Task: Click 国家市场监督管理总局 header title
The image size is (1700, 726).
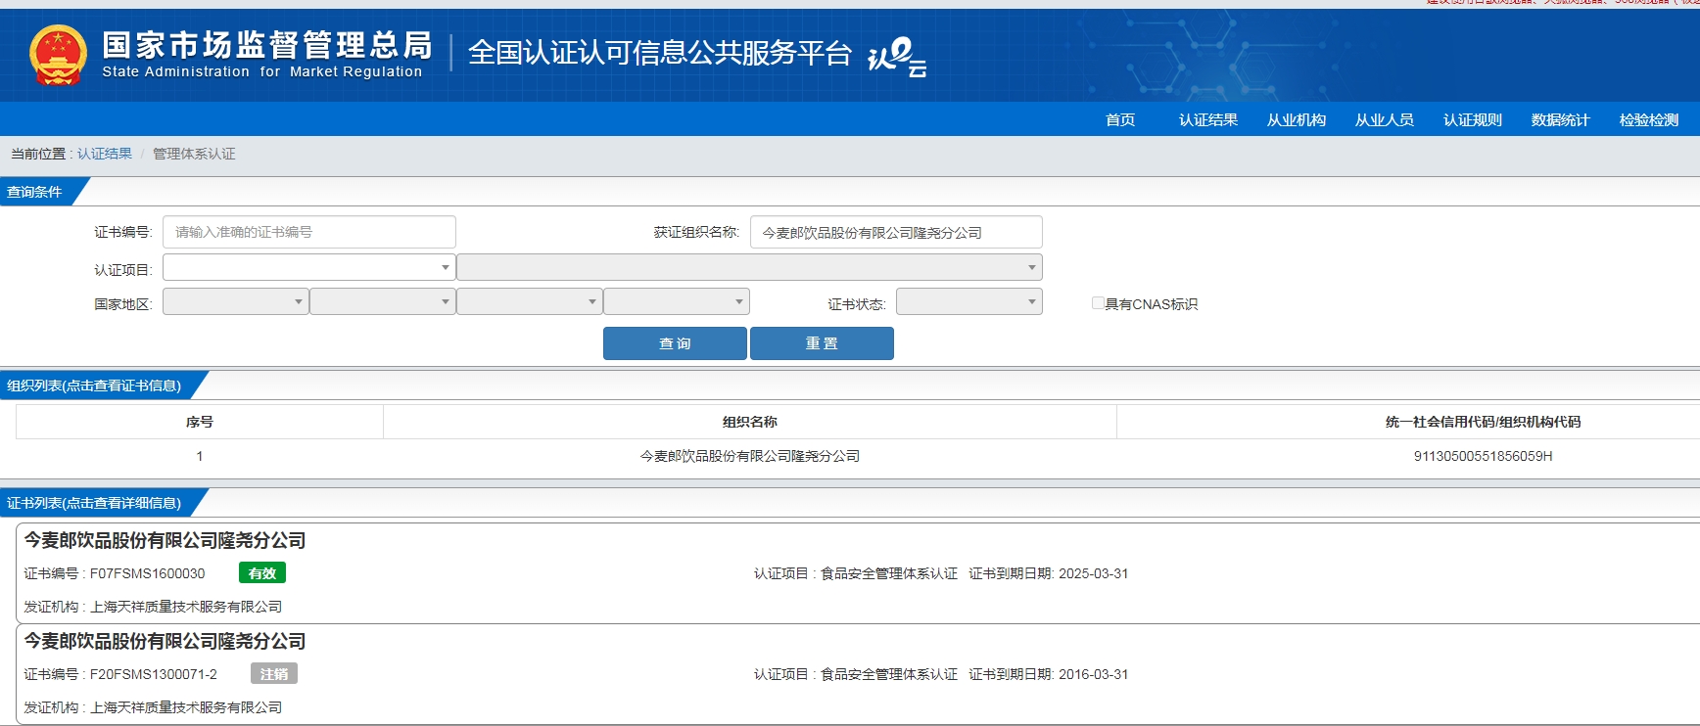Action: click(x=266, y=45)
